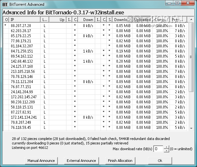Screen dimensions: 197x167
Task: Focus the Max download rate input field
Action: click(x=158, y=149)
